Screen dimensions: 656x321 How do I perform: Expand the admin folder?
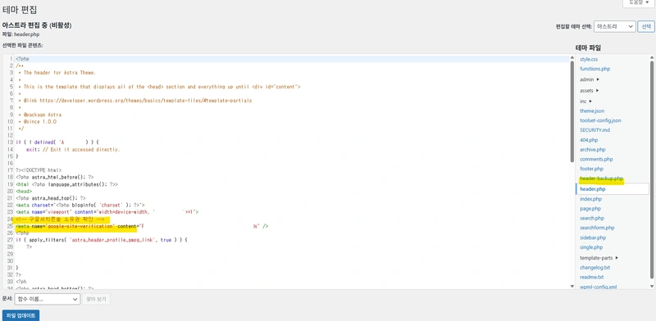point(590,79)
